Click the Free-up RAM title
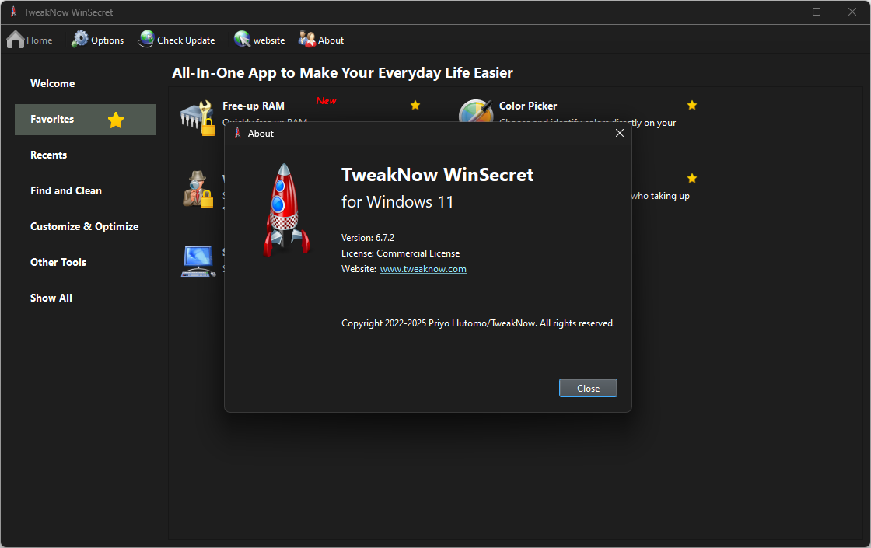The width and height of the screenshot is (871, 548). (x=254, y=106)
